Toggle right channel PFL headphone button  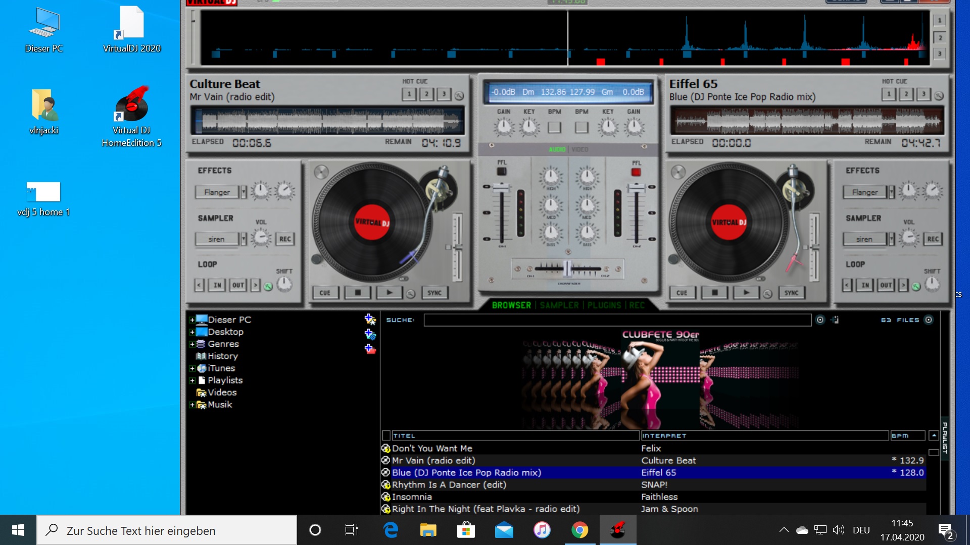(x=636, y=172)
